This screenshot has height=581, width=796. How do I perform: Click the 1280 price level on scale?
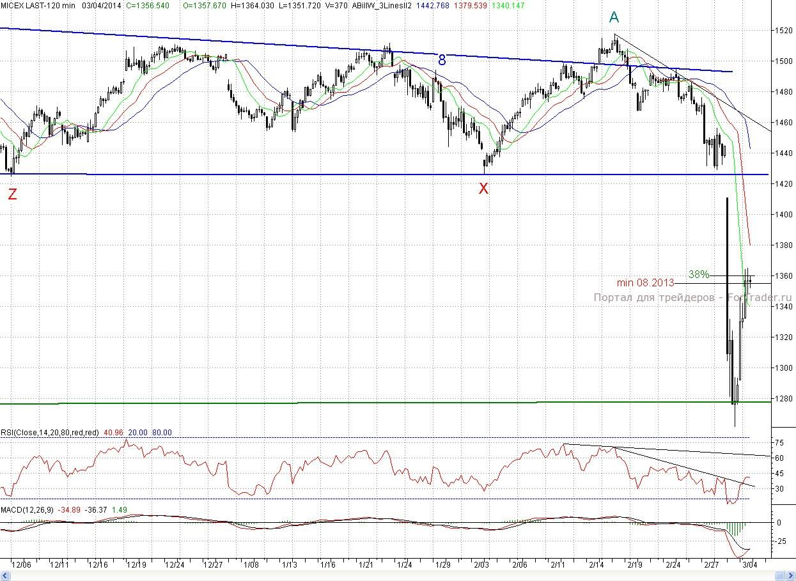tap(784, 399)
